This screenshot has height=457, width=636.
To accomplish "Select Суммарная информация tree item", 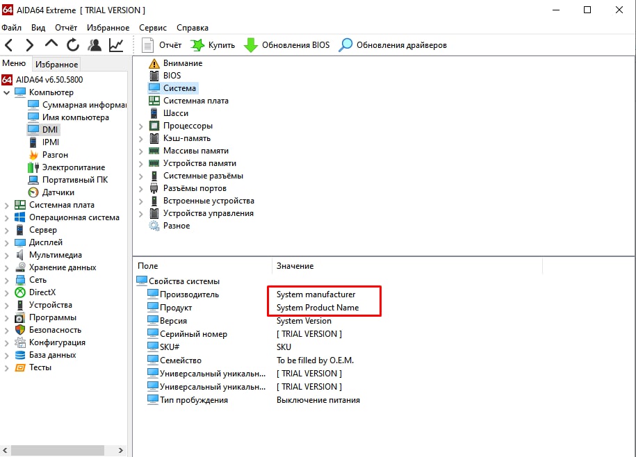I will pyautogui.click(x=77, y=104).
